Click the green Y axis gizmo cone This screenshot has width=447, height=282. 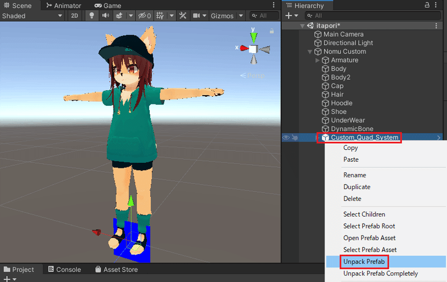coord(254,37)
